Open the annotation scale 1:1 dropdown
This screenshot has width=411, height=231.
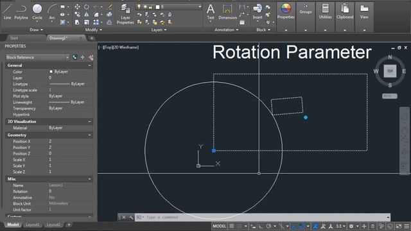click(x=340, y=226)
